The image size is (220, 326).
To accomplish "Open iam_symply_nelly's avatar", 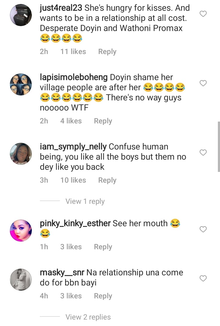I will [x=21, y=154].
